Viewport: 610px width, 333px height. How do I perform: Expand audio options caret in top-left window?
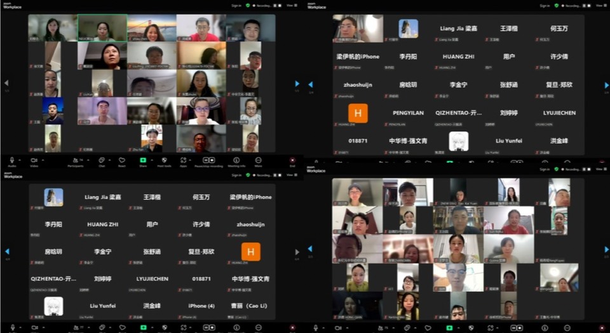(x=20, y=159)
